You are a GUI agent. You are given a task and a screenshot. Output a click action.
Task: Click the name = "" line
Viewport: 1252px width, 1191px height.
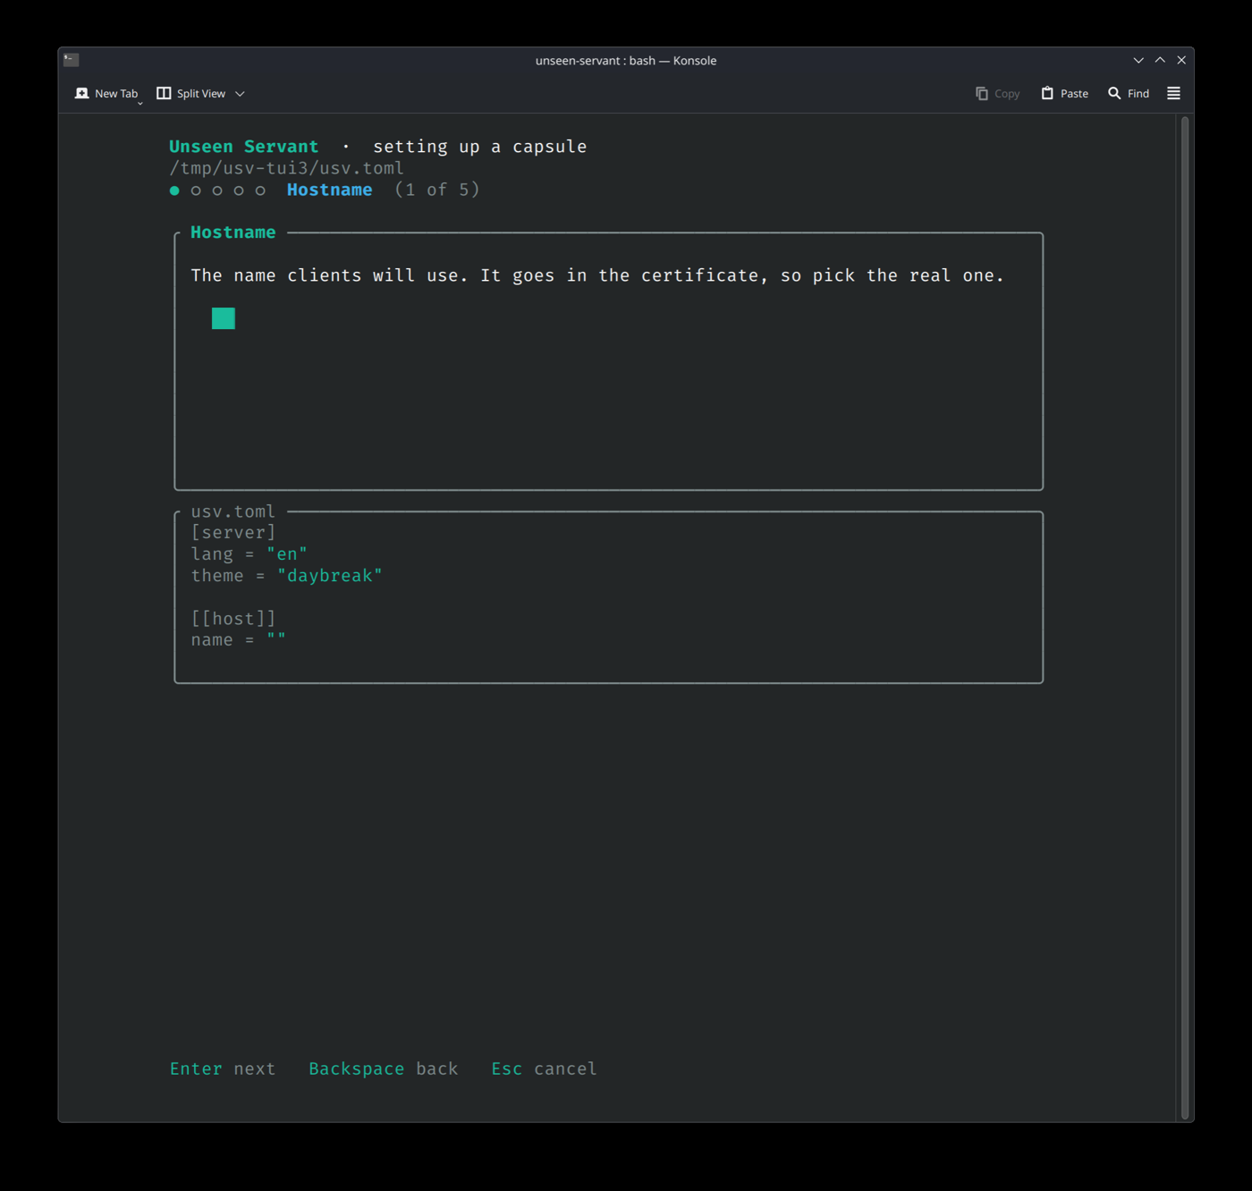(239, 640)
